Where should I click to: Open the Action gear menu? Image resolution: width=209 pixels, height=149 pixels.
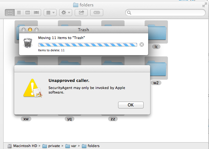(66, 13)
